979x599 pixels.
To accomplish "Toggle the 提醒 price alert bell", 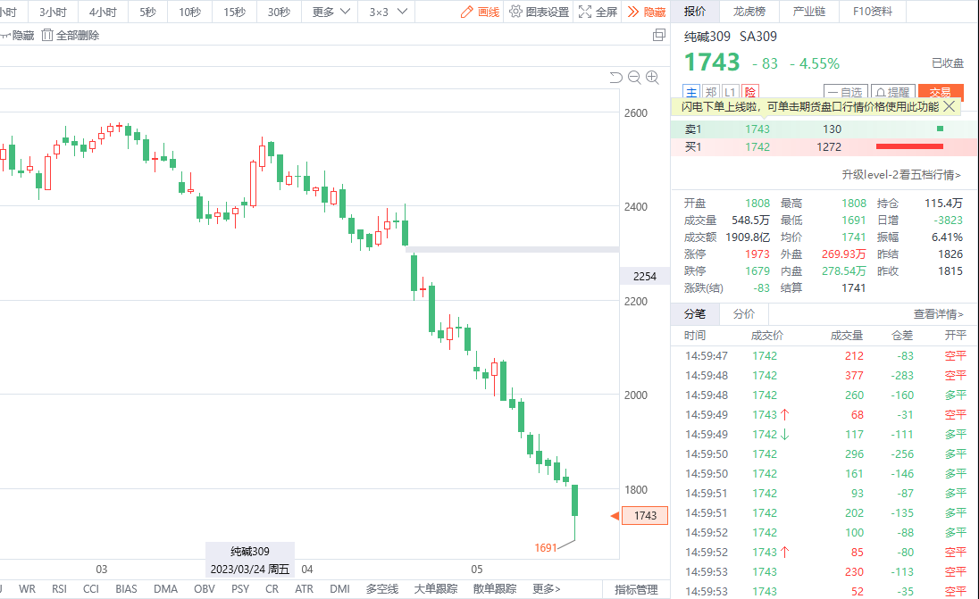I will click(891, 92).
